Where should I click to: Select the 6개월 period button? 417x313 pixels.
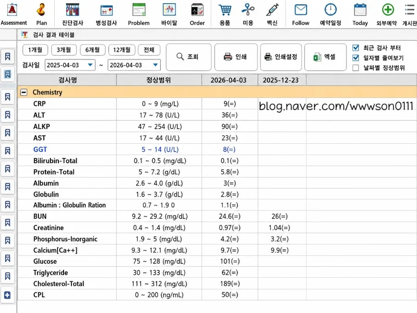pos(92,50)
